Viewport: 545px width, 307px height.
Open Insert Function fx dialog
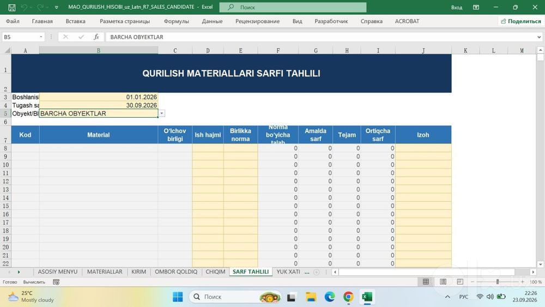(96, 37)
